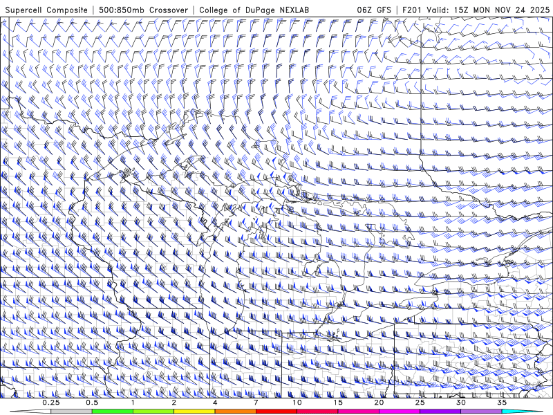Image resolution: width=553 pixels, height=415 pixels.
Task: Click the 'F201 Valid: 15Z MON NOV 24 2025' text
Action: (476, 10)
